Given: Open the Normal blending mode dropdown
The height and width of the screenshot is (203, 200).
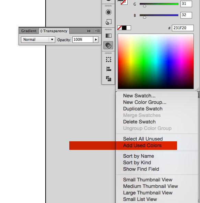Looking at the screenshot, I should click(38, 39).
